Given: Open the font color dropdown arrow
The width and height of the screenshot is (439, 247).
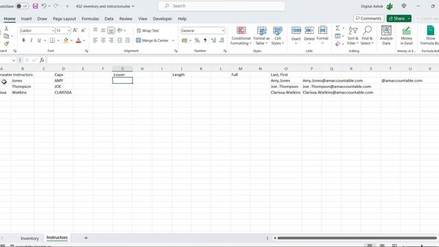Looking at the screenshot, I should [84, 40].
